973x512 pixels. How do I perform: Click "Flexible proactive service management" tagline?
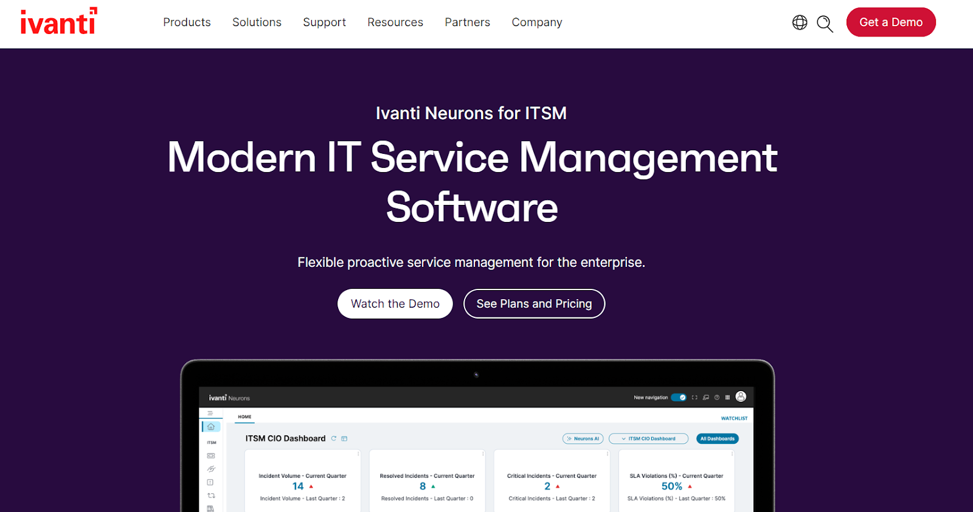tap(471, 262)
